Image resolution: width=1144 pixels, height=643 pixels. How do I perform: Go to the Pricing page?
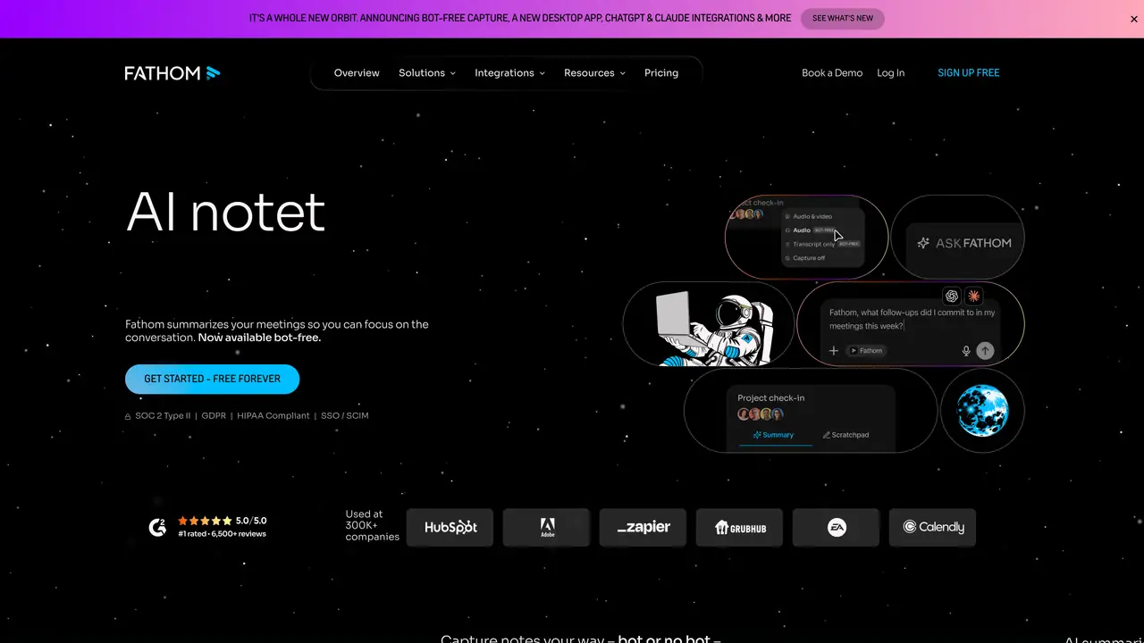661,73
